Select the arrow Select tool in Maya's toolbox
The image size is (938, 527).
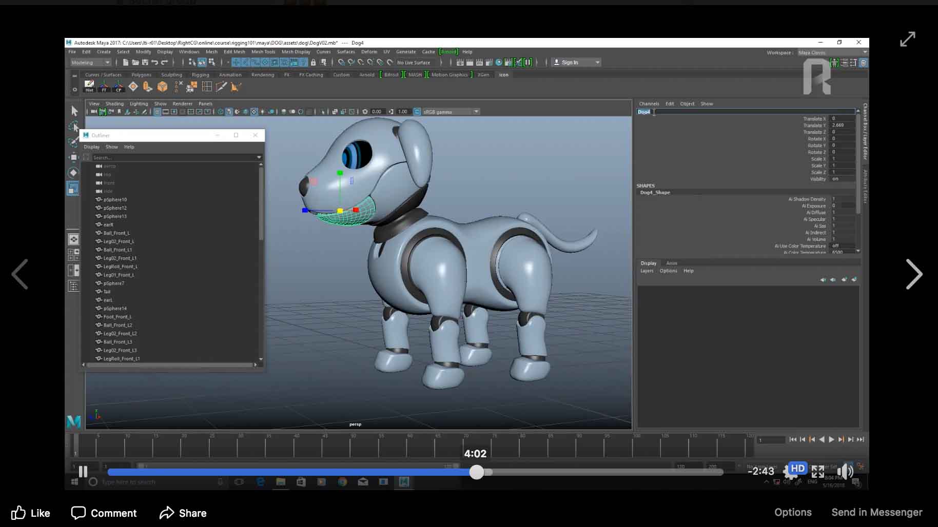point(74,111)
